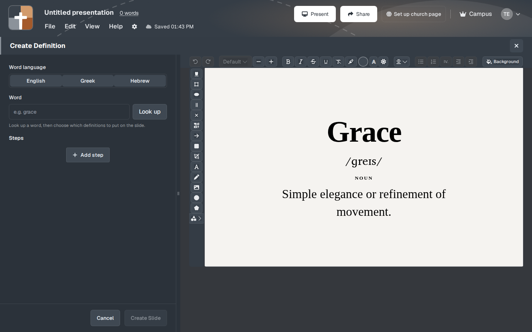Click the outdent icon
The width and height of the screenshot is (532, 332).
tap(458, 62)
